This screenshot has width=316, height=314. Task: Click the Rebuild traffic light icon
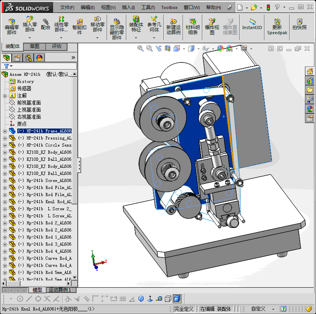point(268,7)
